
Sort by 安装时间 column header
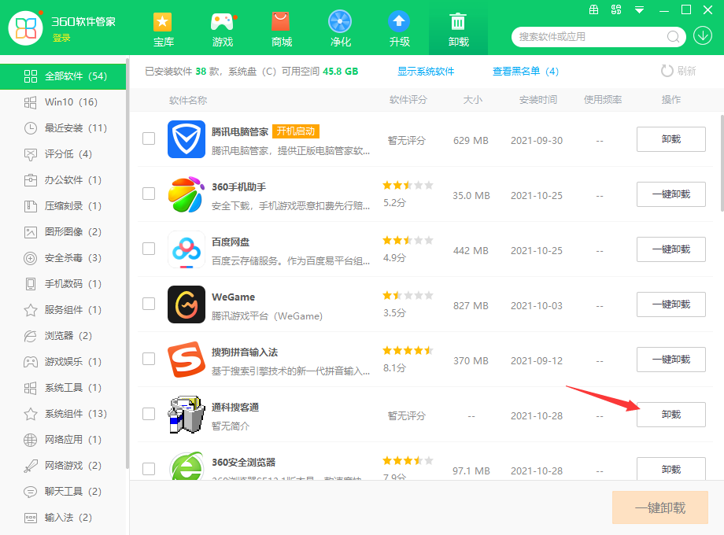click(x=538, y=100)
